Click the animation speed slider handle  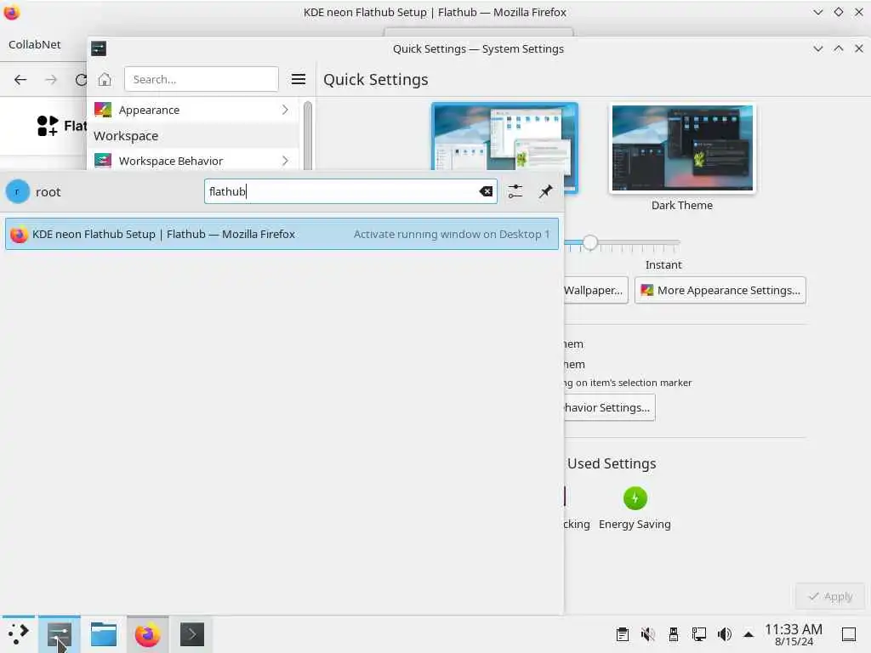tap(590, 242)
